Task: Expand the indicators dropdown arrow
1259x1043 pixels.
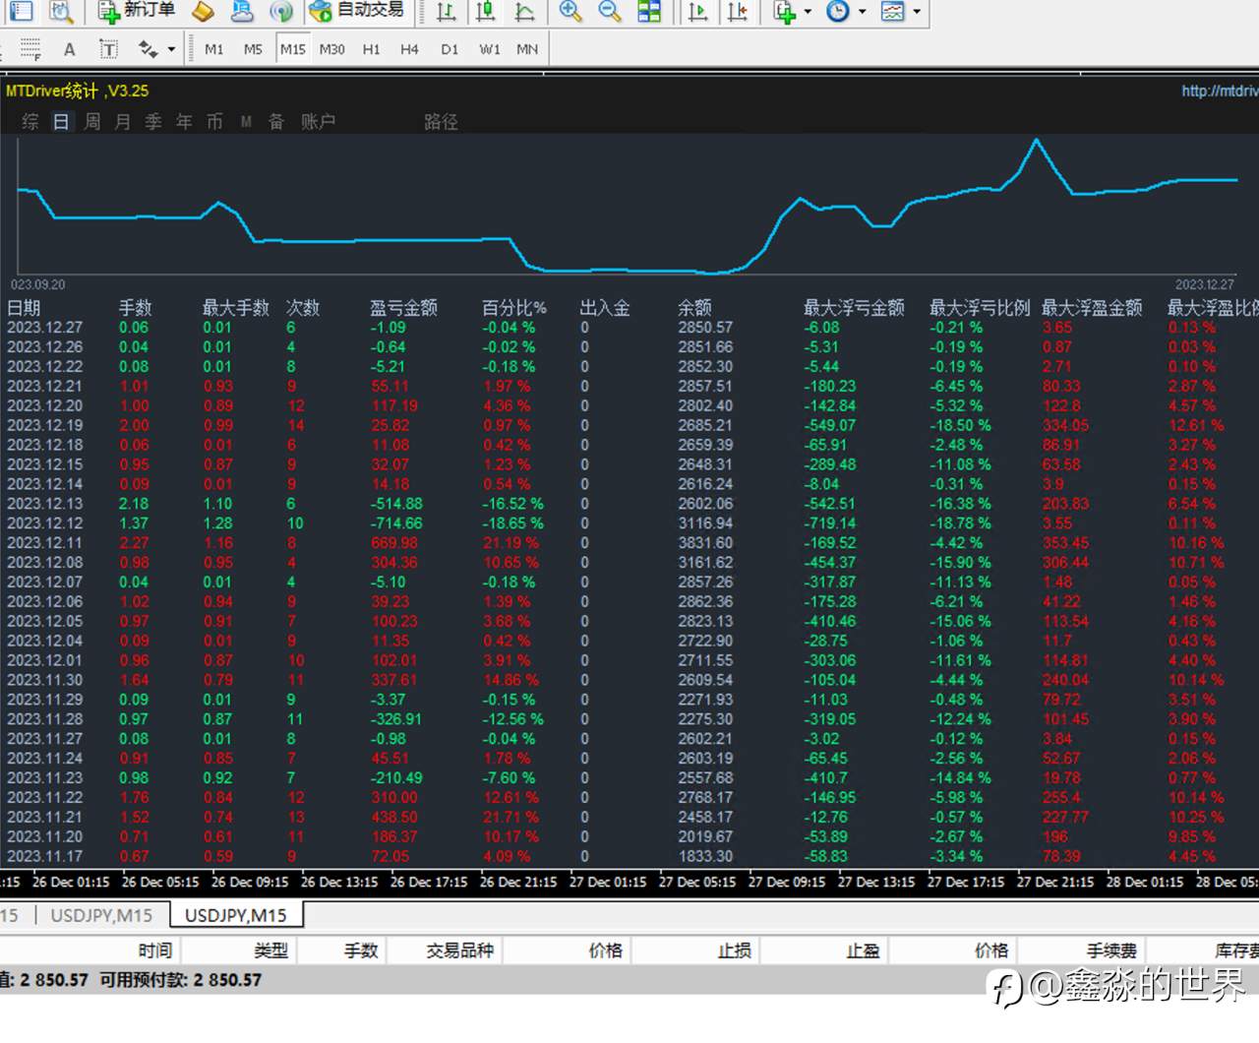Action: tap(808, 12)
